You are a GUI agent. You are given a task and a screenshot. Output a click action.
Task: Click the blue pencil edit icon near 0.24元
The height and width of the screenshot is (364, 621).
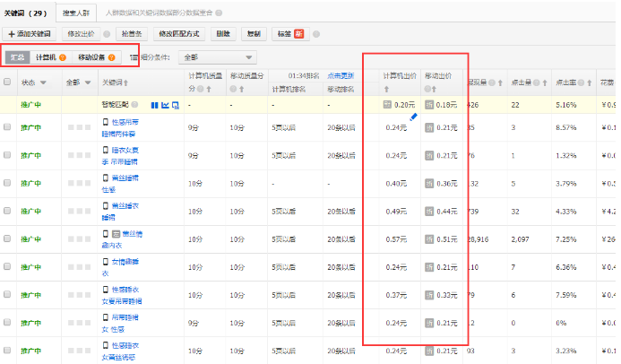coord(413,117)
